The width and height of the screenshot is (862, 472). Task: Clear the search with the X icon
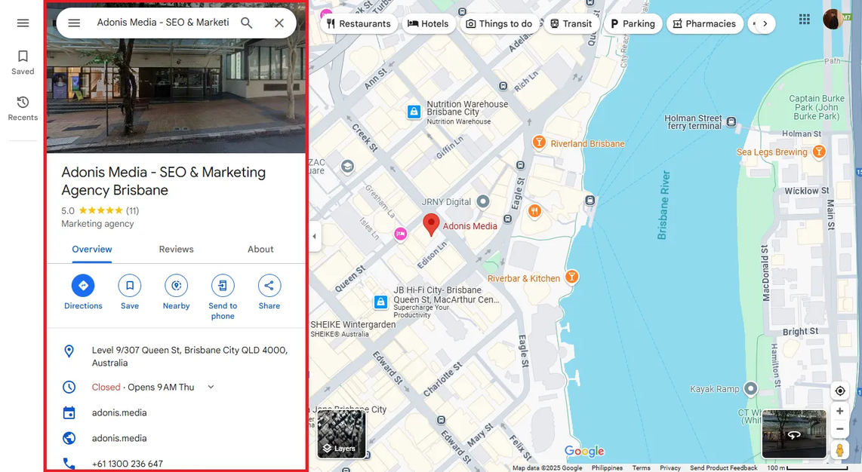coord(279,23)
